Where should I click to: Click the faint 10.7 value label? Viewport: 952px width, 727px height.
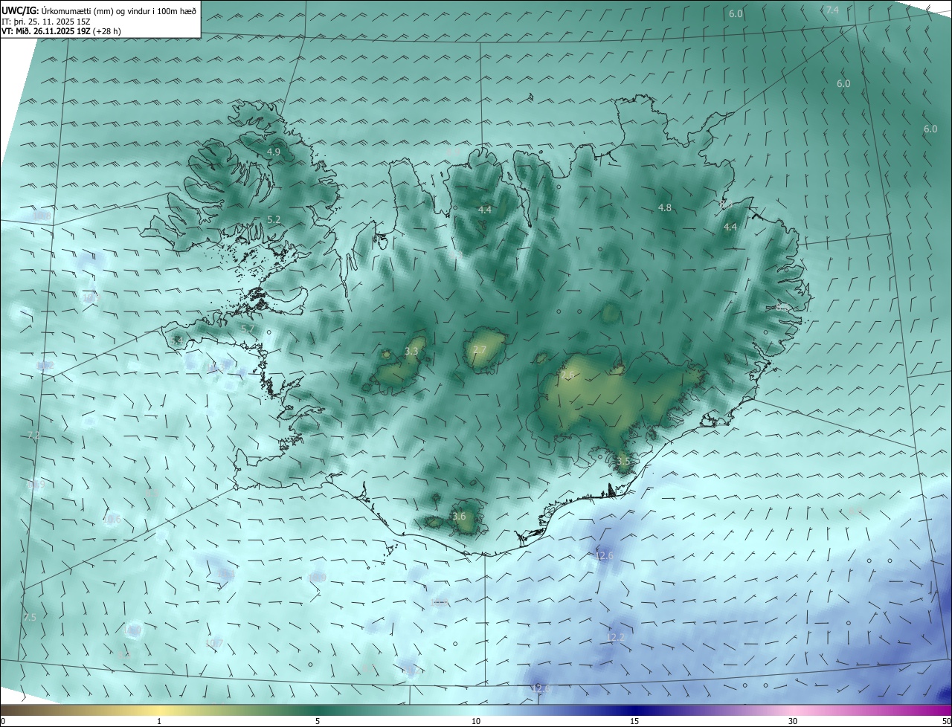click(214, 643)
